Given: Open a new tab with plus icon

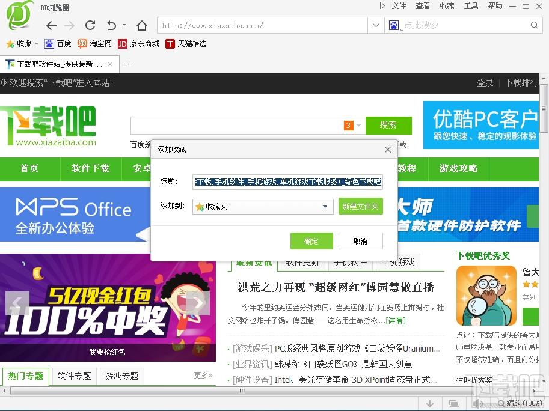Looking at the screenshot, I should tap(127, 64).
